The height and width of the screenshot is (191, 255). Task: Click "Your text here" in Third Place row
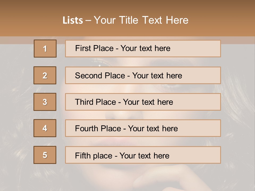click(148, 102)
